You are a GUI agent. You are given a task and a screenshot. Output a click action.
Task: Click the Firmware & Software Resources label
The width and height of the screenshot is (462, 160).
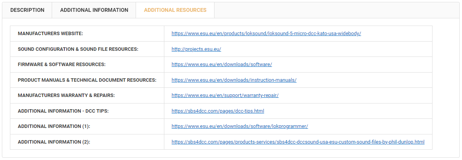point(62,65)
